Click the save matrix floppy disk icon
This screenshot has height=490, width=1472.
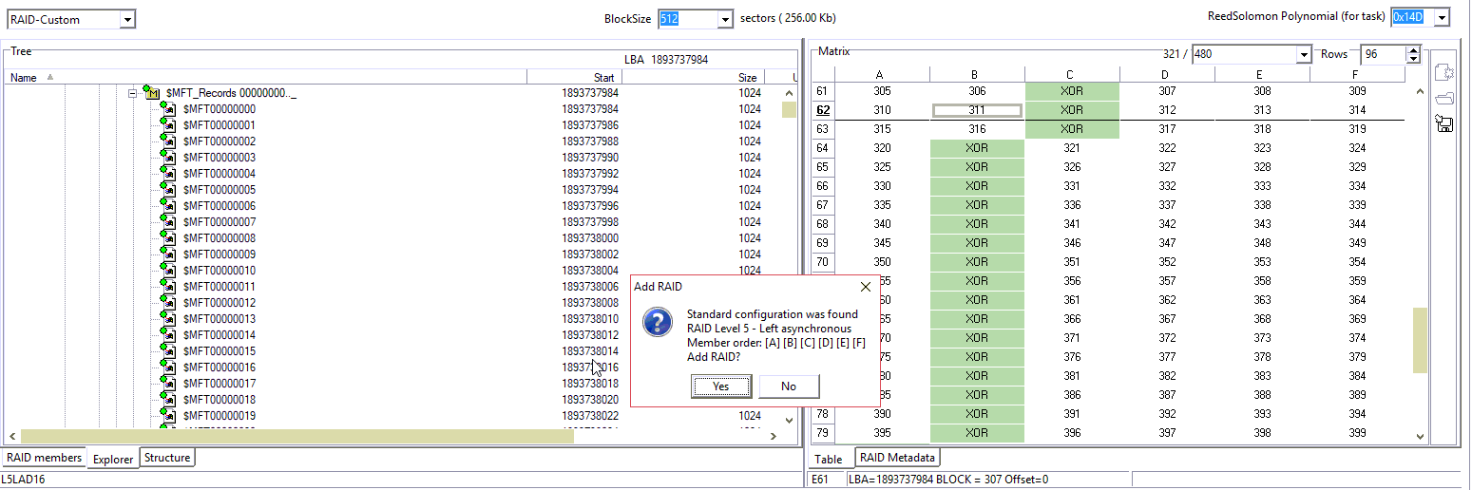[1444, 123]
